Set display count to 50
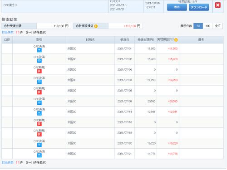 (x=198, y=26)
